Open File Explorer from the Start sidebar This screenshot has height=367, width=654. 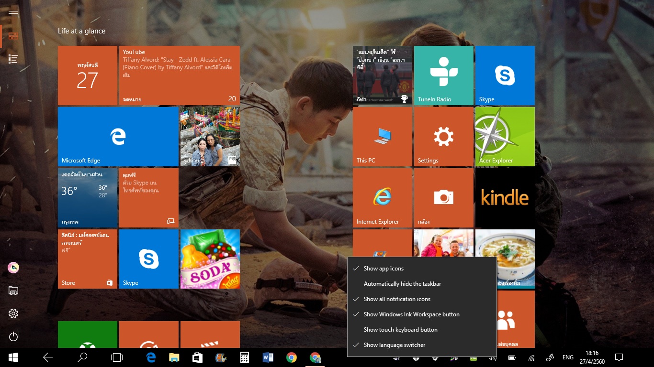(13, 291)
